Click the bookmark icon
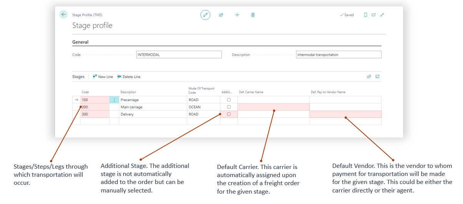 point(365,15)
